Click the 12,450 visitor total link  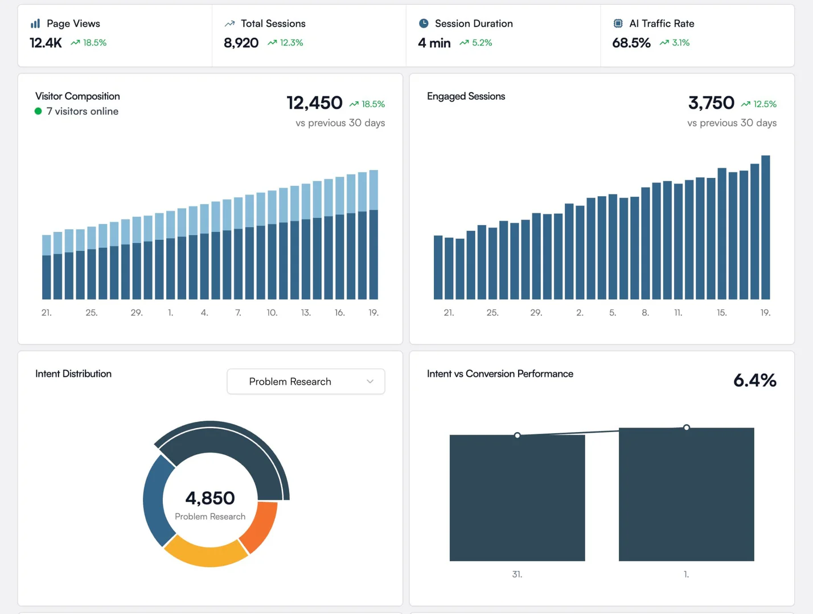(x=314, y=103)
